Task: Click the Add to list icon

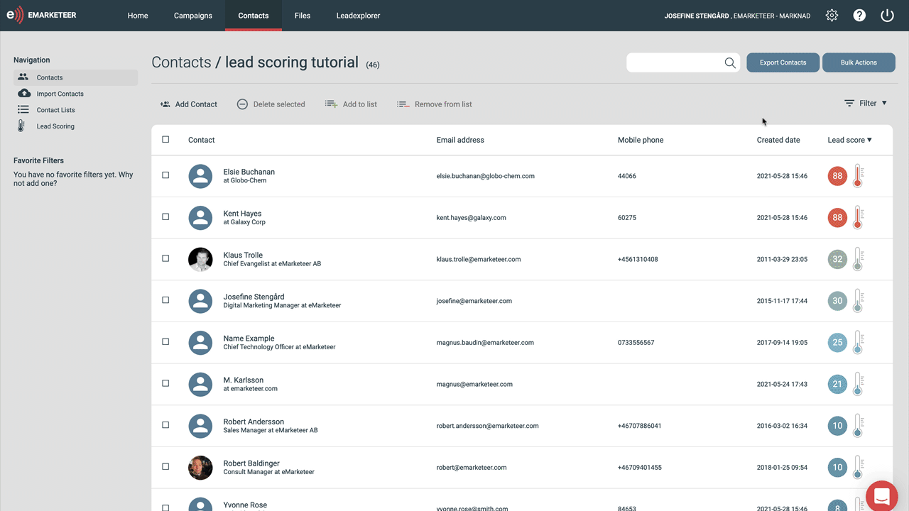Action: [331, 104]
